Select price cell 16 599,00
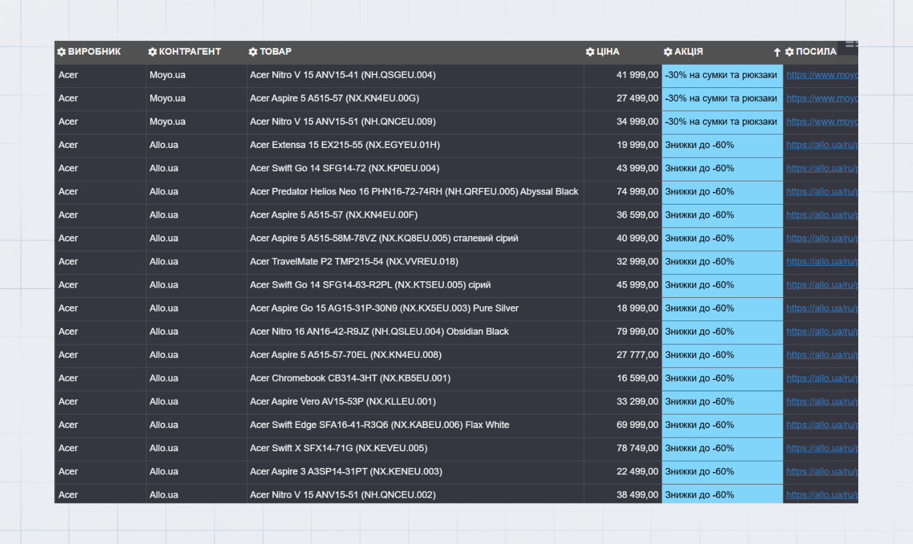This screenshot has height=544, width=913. 623,378
